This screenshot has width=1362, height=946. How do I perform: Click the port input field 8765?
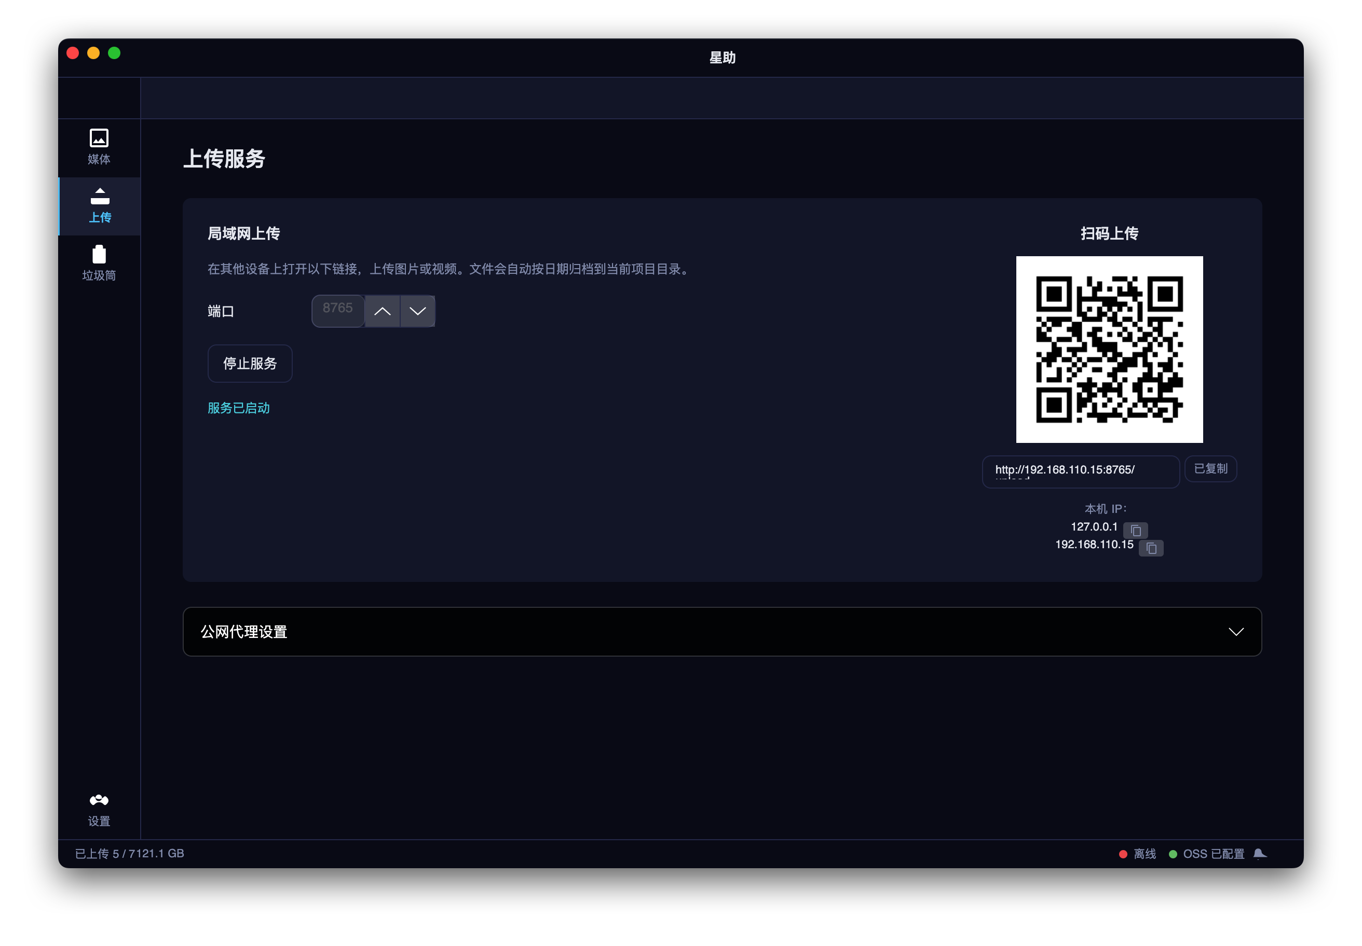click(337, 311)
